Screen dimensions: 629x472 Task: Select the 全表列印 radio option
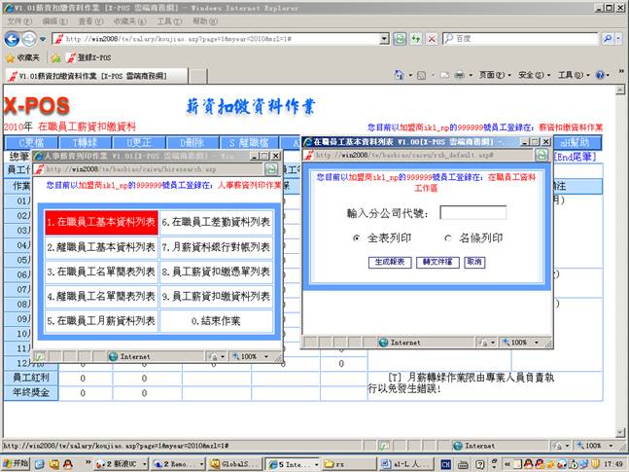coord(357,238)
